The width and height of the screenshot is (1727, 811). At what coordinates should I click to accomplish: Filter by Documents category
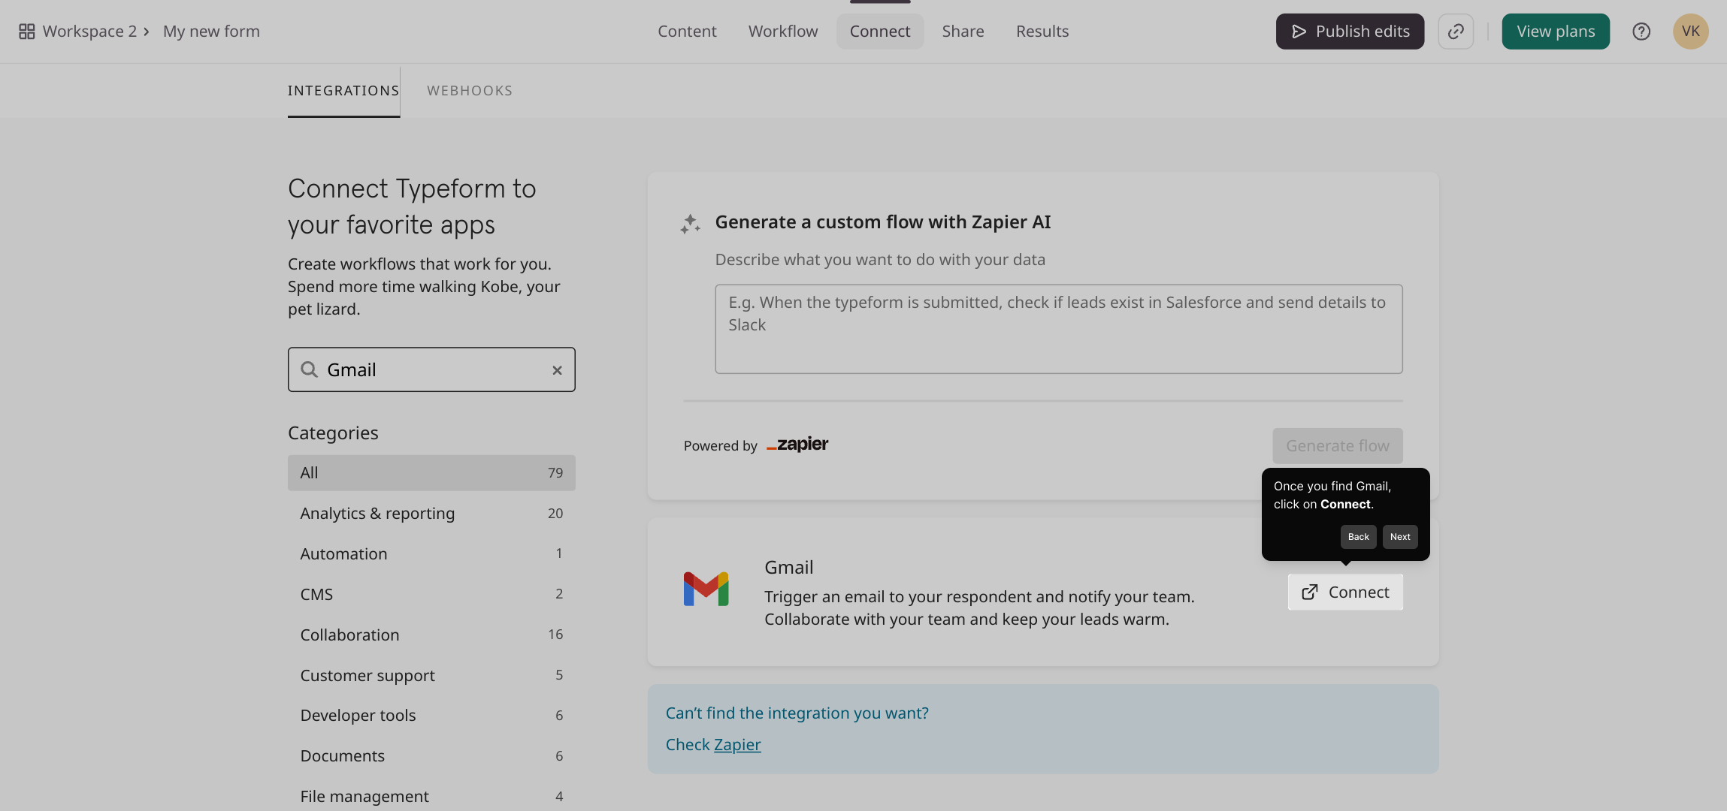click(x=431, y=756)
